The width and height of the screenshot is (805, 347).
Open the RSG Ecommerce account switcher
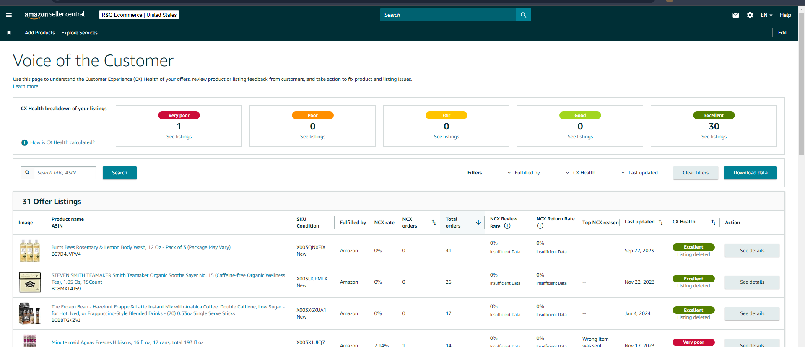139,15
